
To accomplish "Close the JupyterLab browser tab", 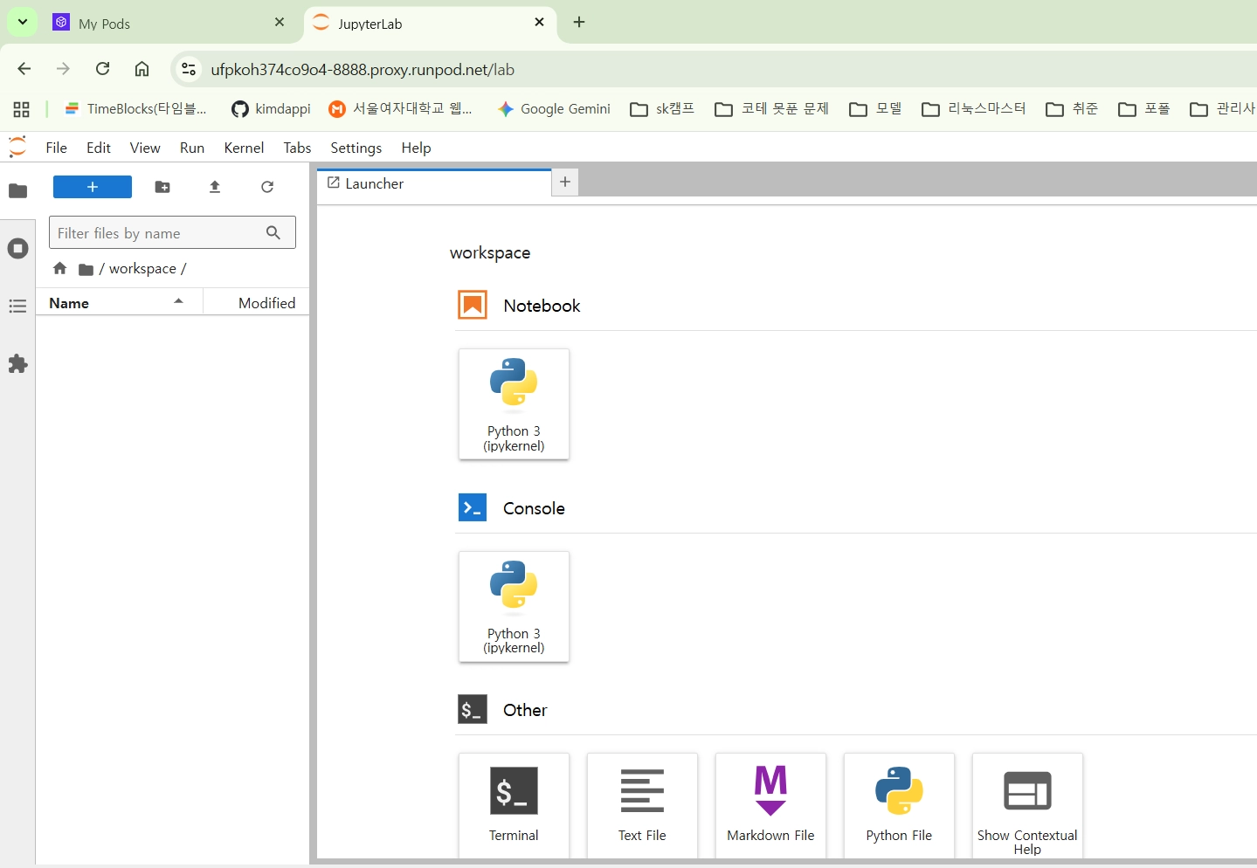I will coord(540,23).
